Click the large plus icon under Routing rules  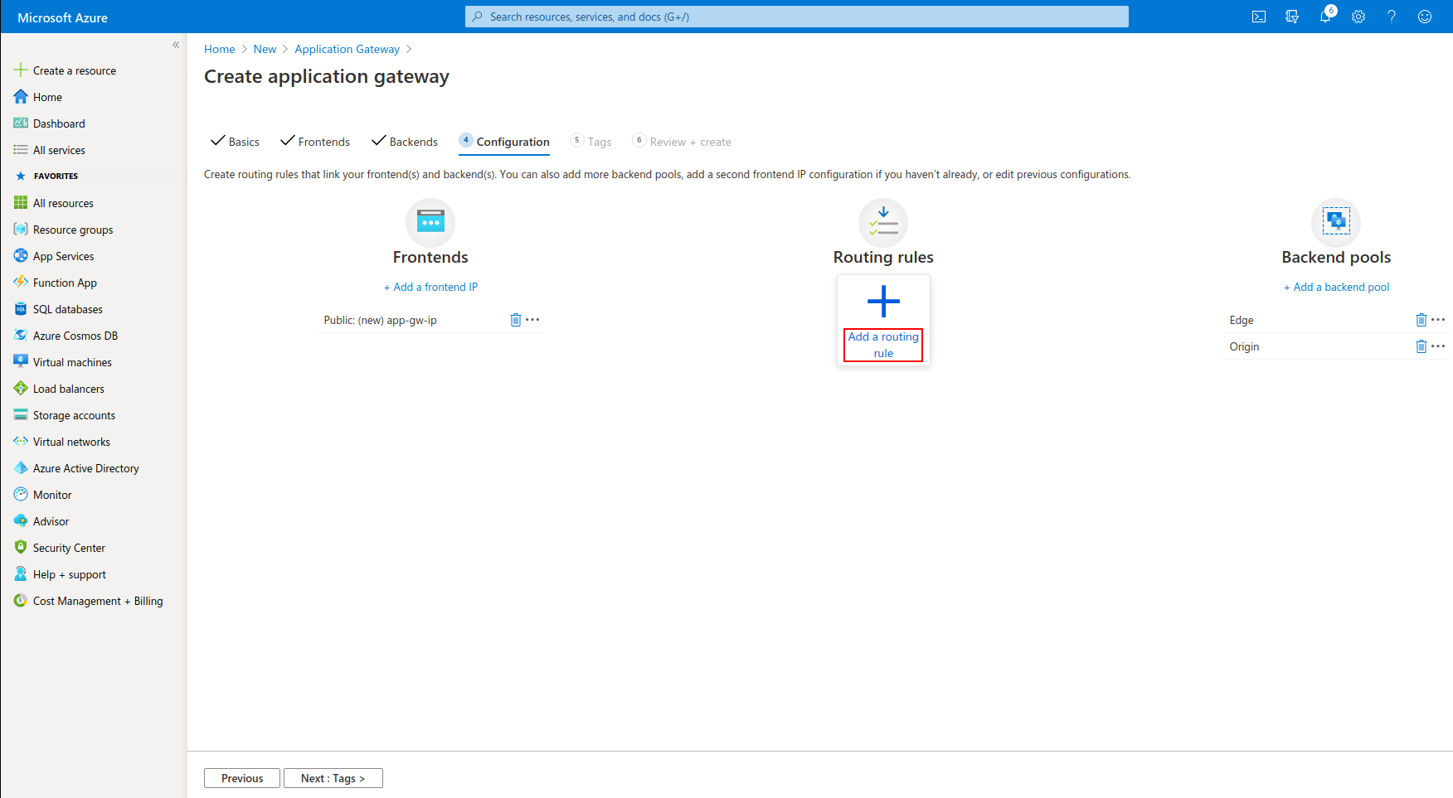(x=883, y=302)
